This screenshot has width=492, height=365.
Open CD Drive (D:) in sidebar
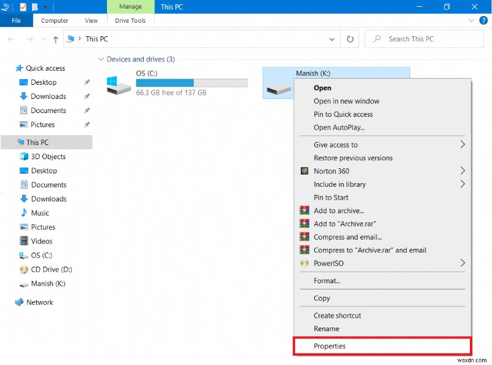pyautogui.click(x=51, y=270)
